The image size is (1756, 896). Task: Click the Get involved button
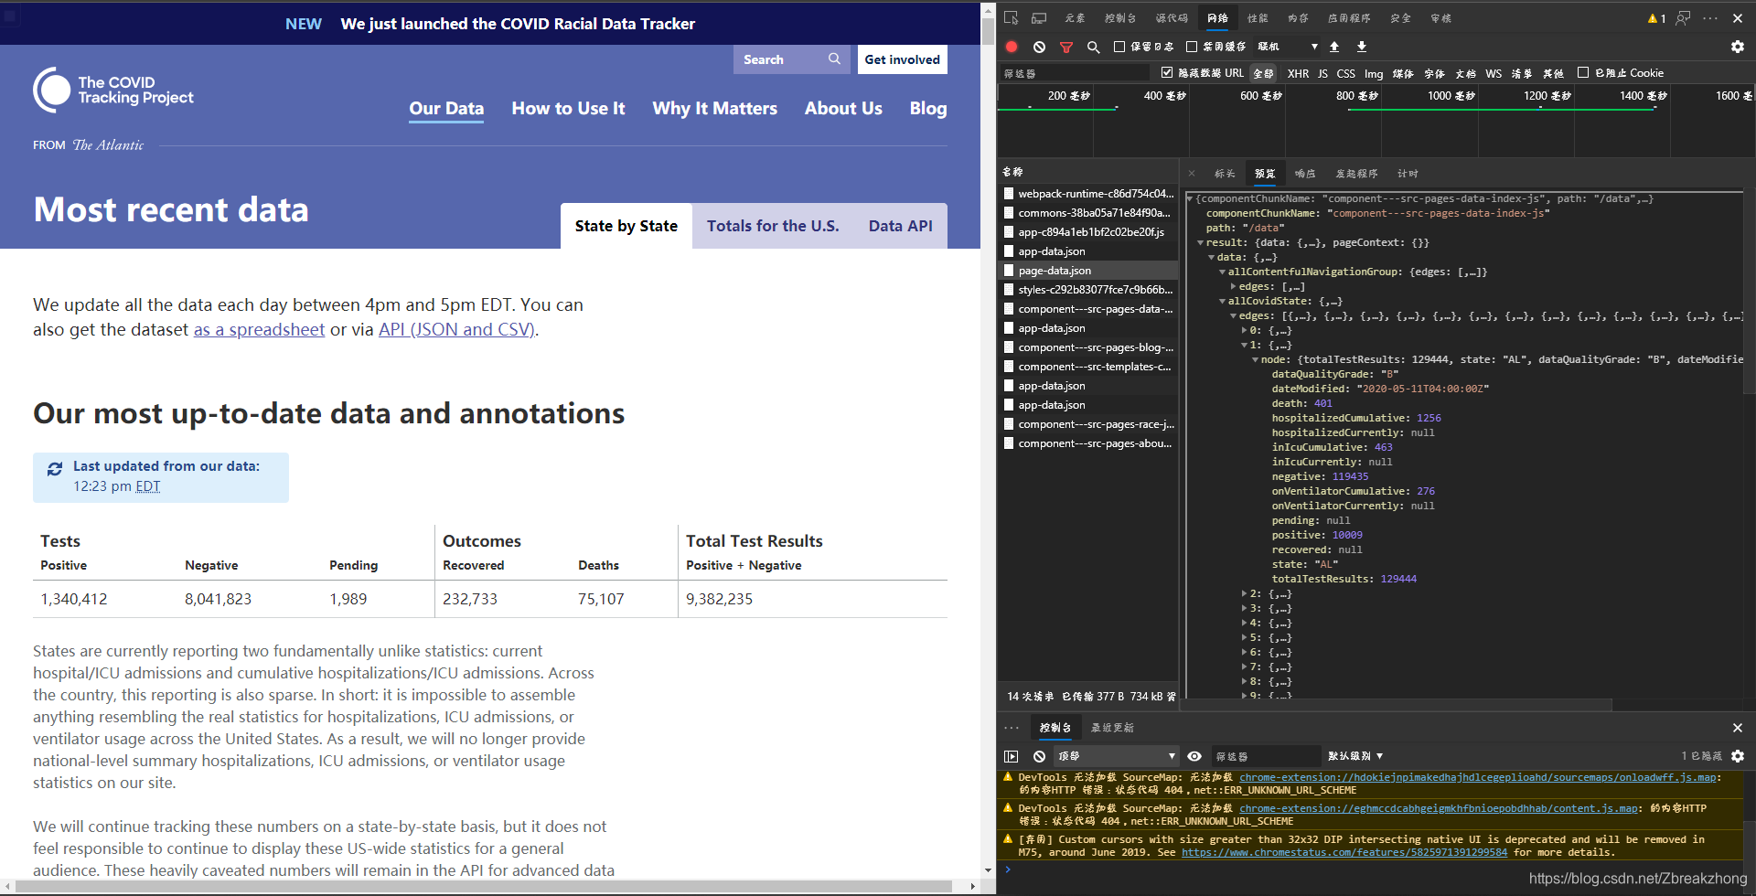pos(902,59)
